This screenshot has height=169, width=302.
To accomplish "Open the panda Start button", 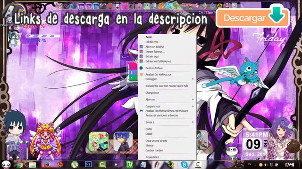I will 6,164.
